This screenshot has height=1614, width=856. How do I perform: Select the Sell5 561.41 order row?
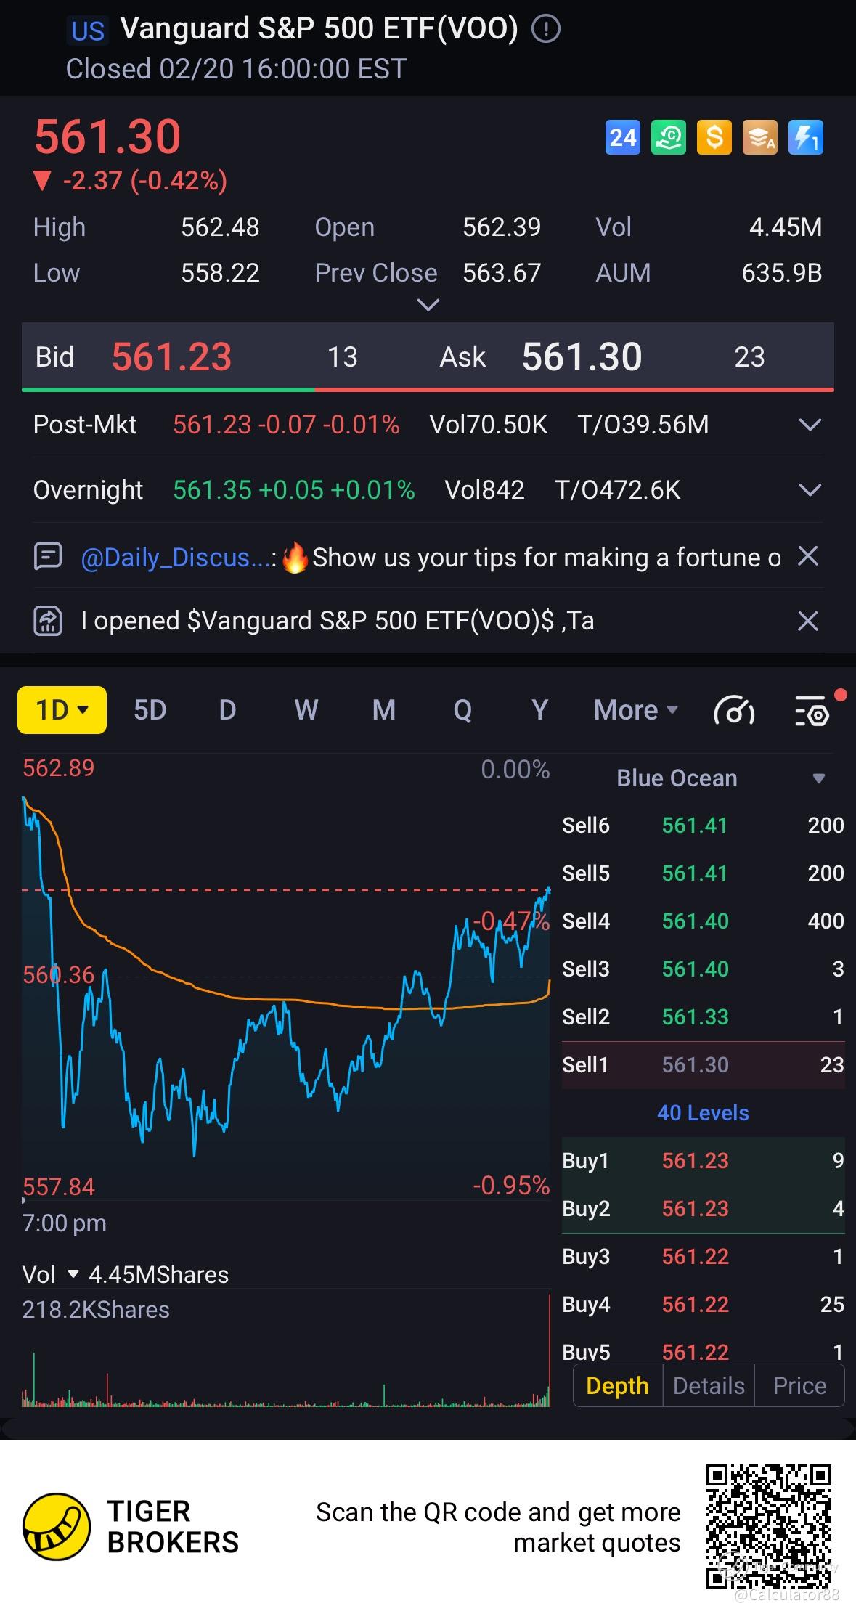point(703,873)
